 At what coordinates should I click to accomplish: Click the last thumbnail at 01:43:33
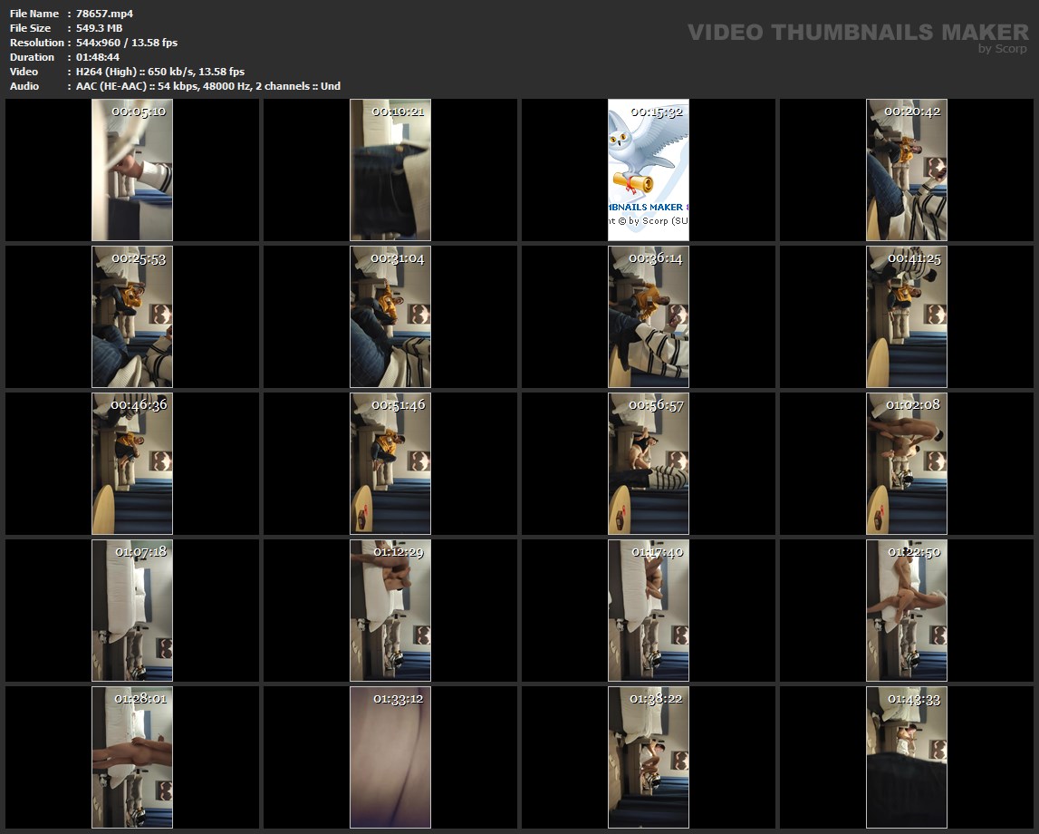pyautogui.click(x=907, y=758)
